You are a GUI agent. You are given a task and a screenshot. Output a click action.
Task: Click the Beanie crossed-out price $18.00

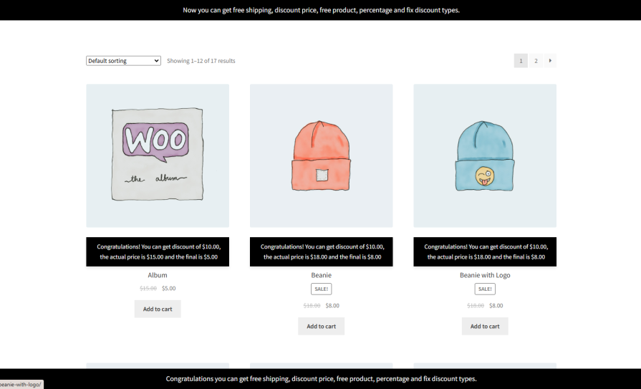(x=312, y=305)
